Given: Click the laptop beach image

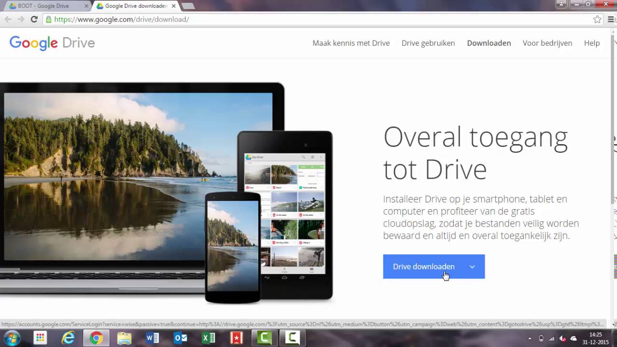Looking at the screenshot, I should (138, 176).
